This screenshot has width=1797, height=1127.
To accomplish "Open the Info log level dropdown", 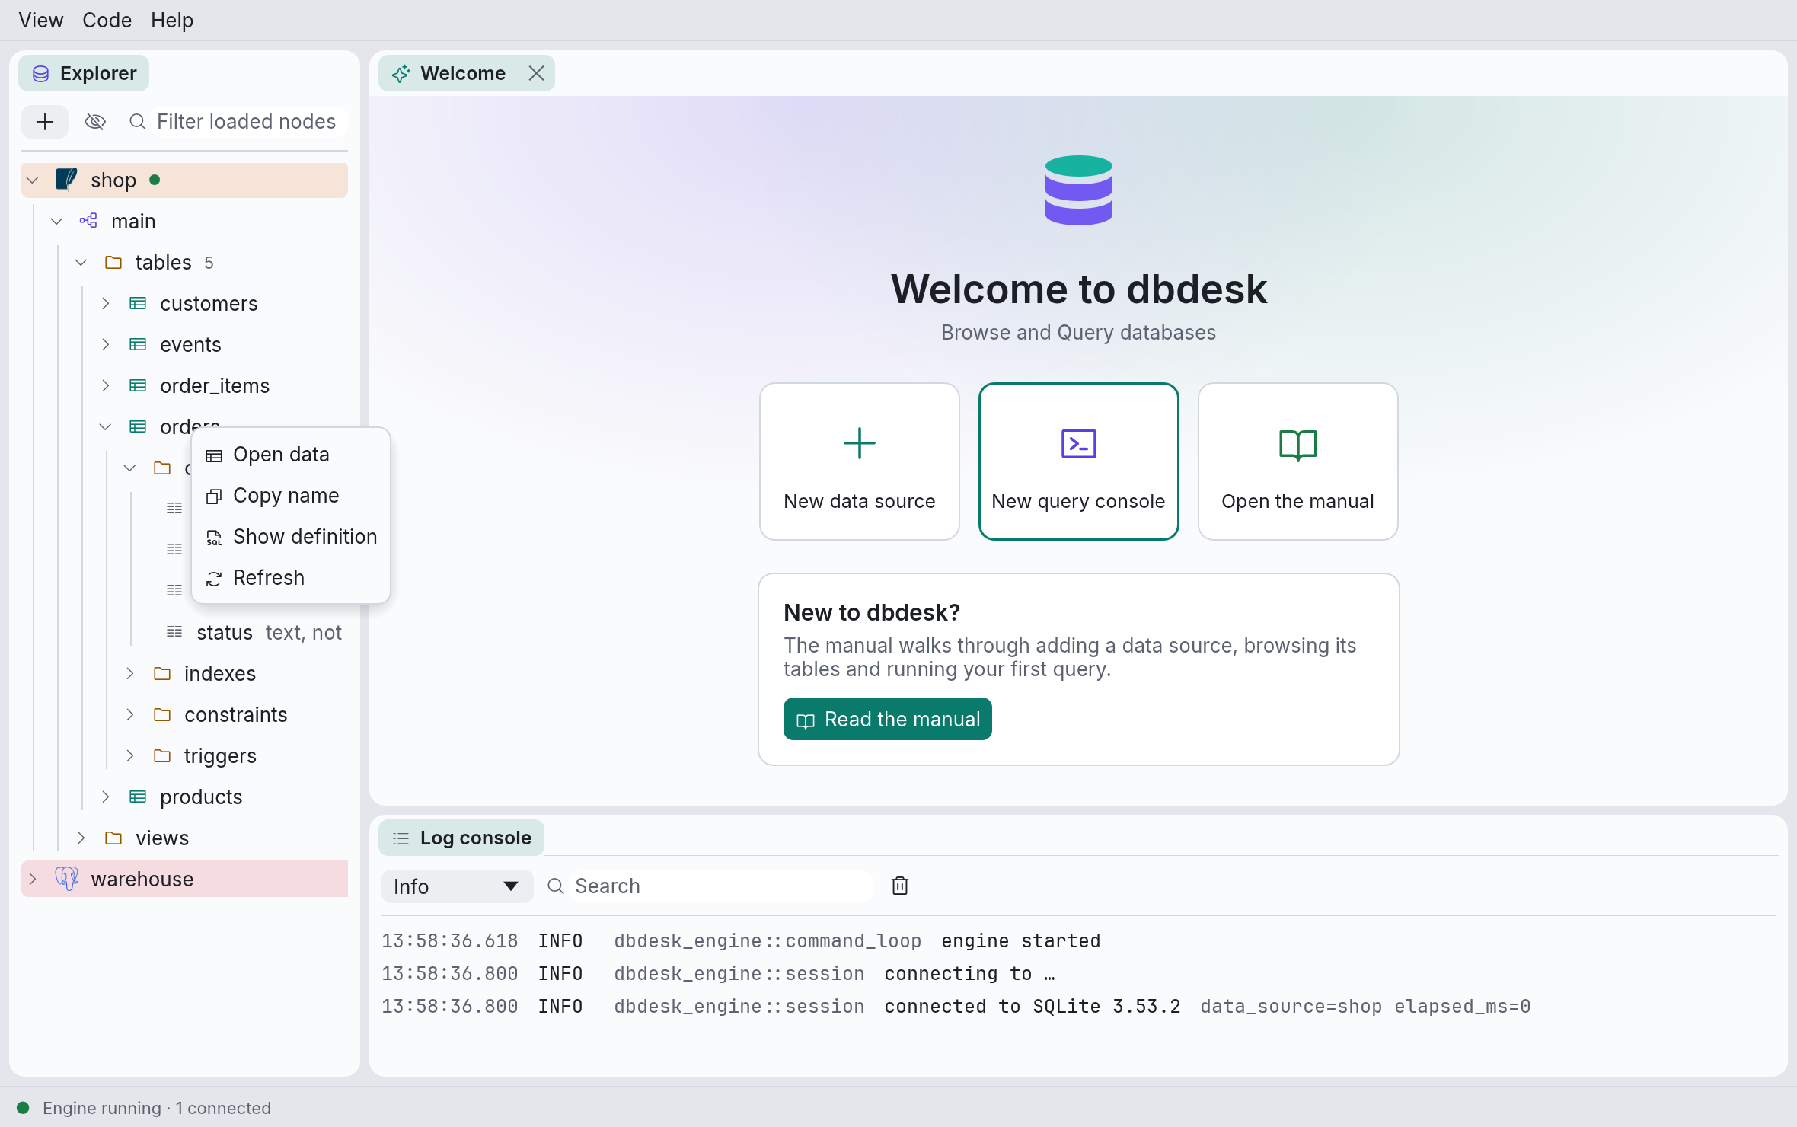I will 457,886.
